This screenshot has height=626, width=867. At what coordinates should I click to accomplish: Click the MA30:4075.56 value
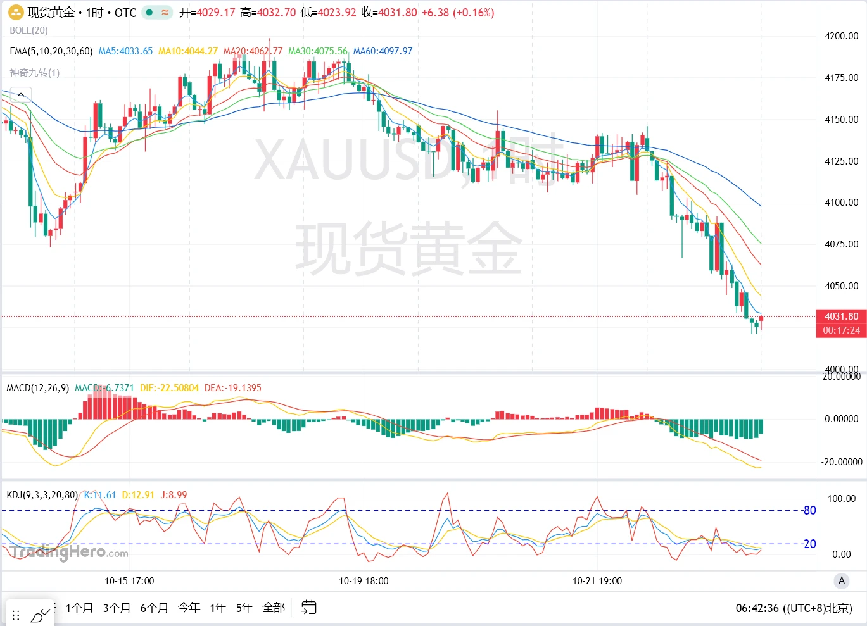(318, 51)
